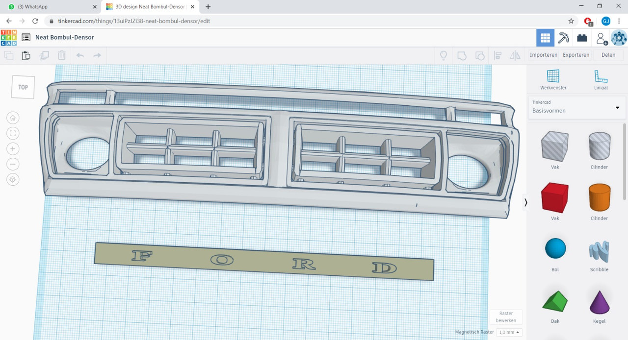Reload the page
The image size is (628, 340).
coord(35,21)
